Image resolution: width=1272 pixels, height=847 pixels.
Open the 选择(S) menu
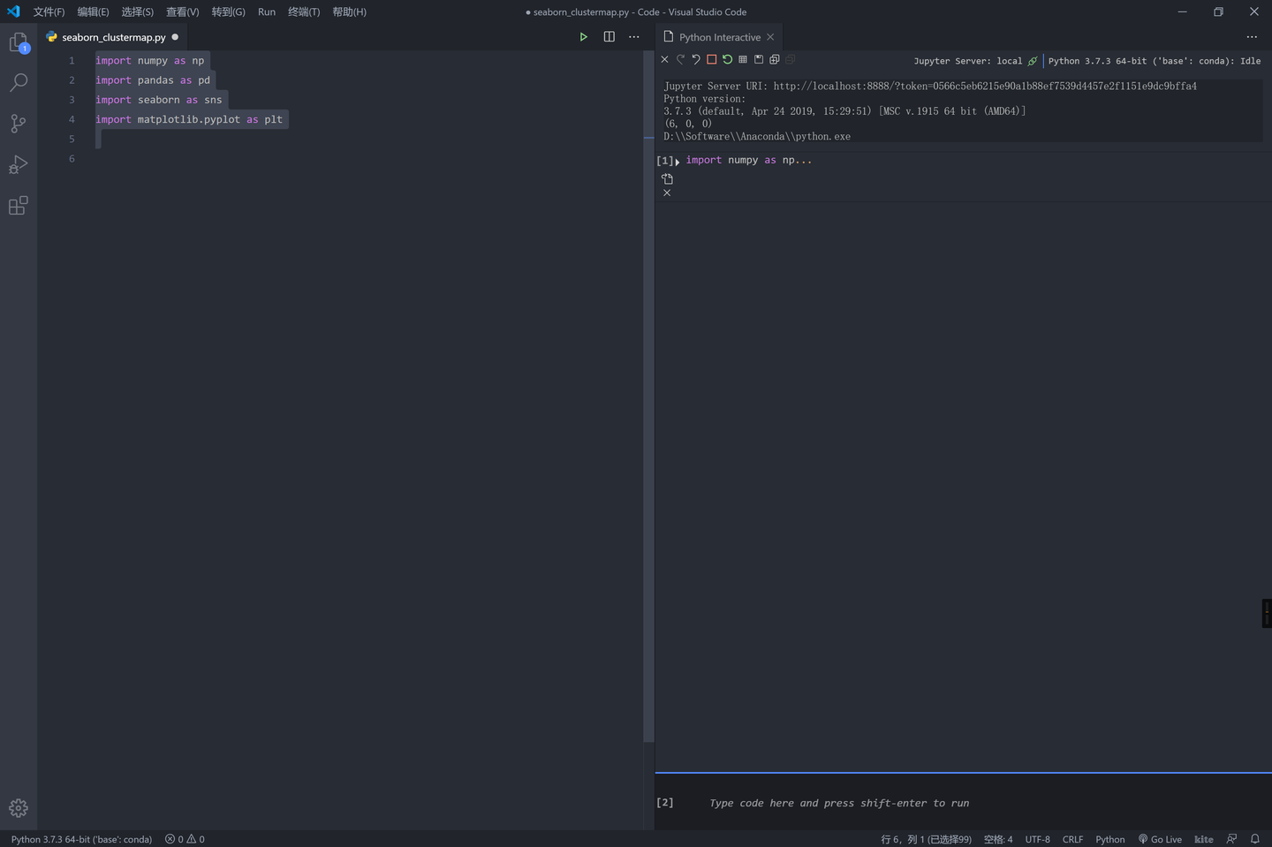pyautogui.click(x=137, y=11)
